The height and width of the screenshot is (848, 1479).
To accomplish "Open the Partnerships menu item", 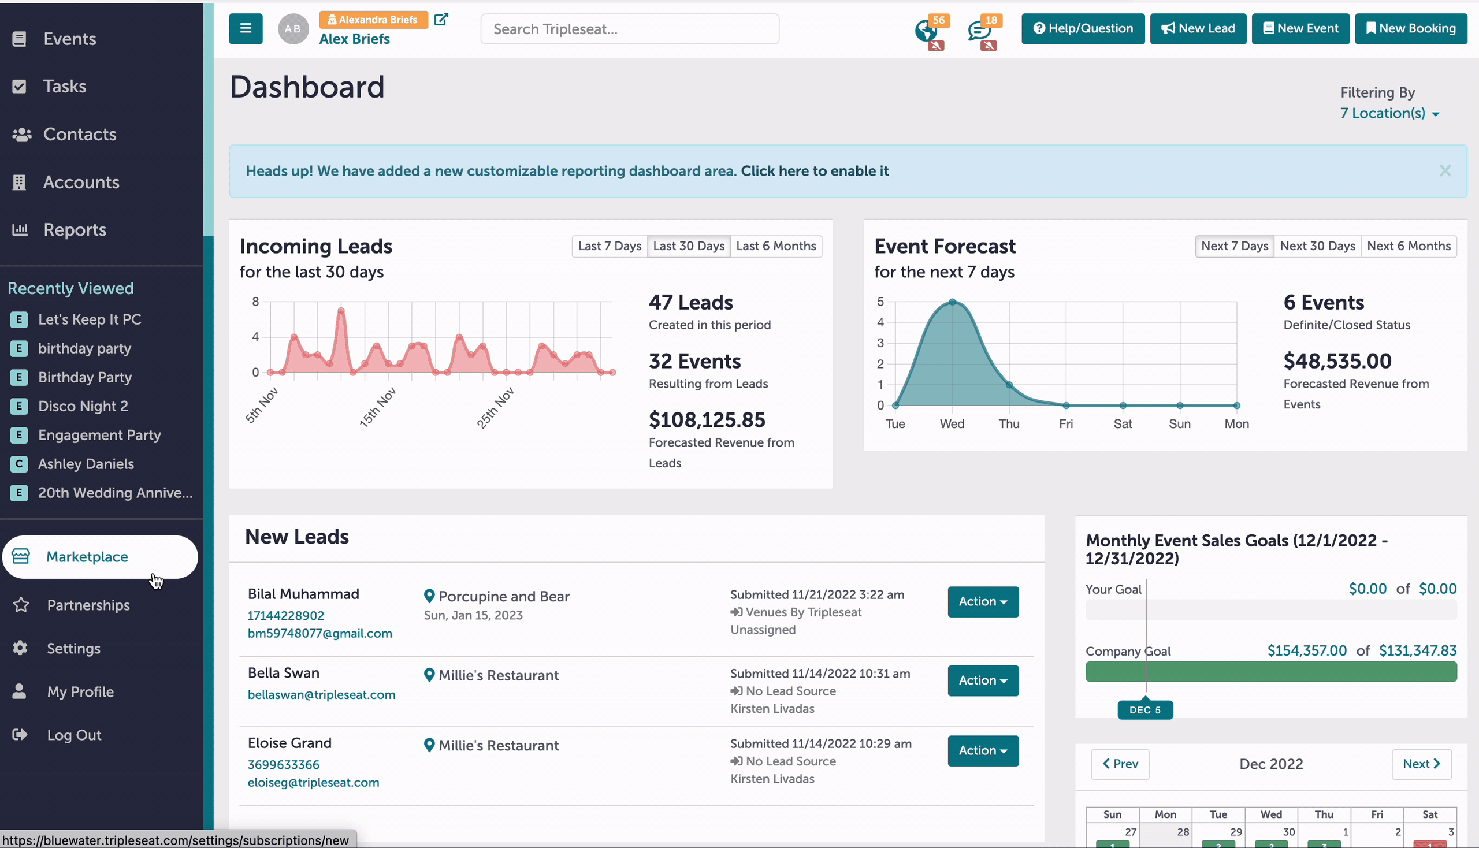I will (88, 605).
